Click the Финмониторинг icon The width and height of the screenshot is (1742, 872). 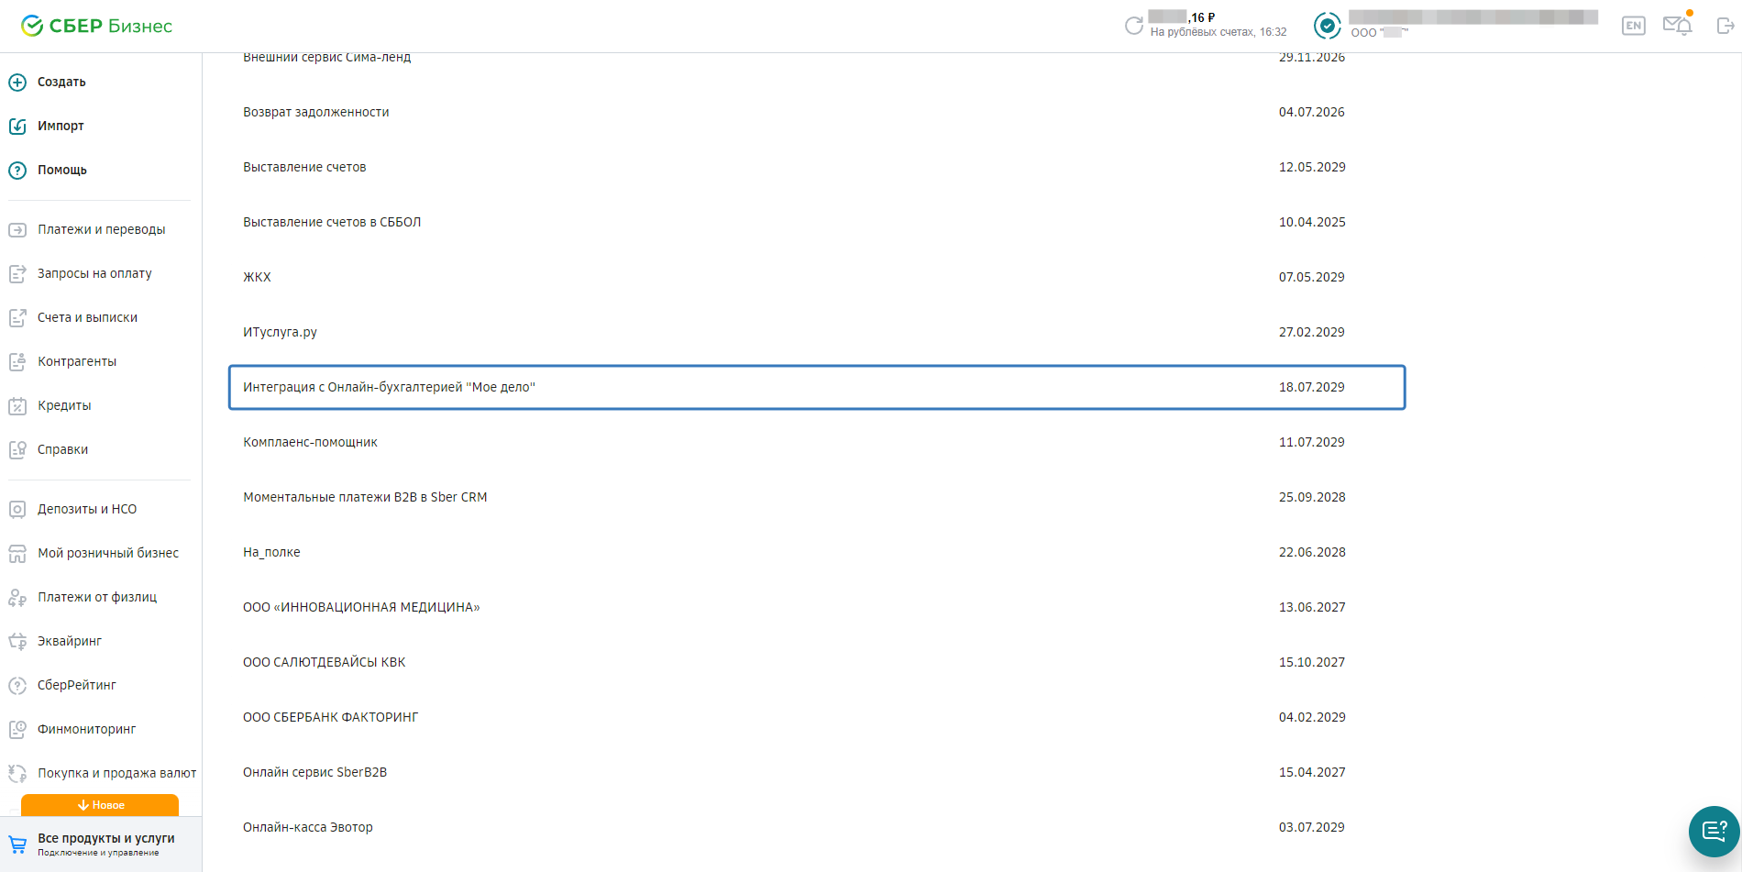17,730
